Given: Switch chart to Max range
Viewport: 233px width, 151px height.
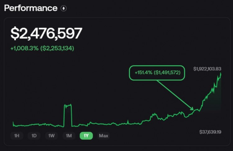Looking at the screenshot, I should pos(103,136).
